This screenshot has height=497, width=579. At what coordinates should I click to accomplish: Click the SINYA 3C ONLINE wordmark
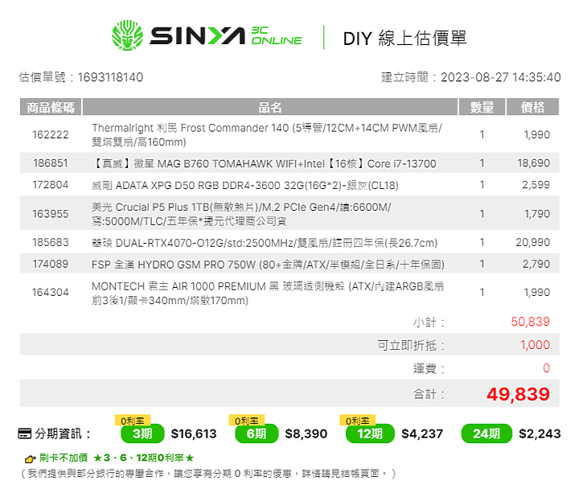pyautogui.click(x=226, y=35)
